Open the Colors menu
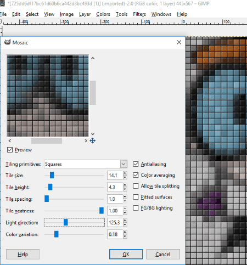This screenshot has width=247, height=265. [103, 14]
